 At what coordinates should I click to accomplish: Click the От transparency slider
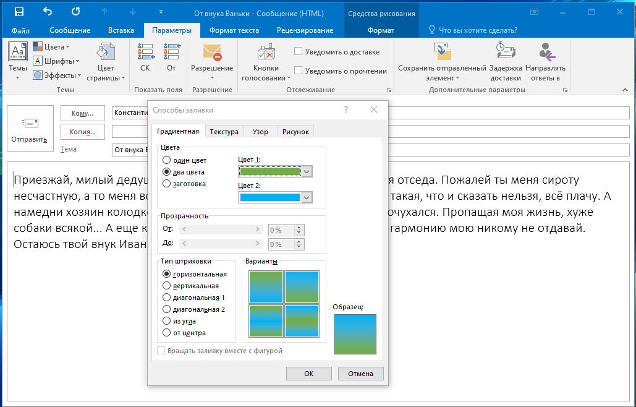221,229
